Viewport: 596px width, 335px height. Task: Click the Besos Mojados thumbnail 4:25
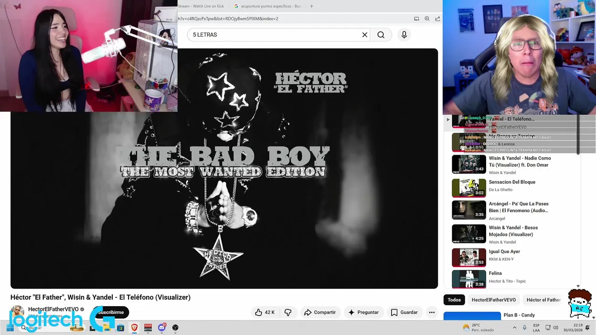[469, 234]
